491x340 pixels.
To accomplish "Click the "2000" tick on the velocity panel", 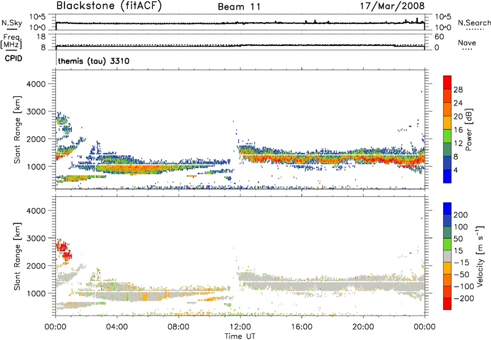I will (36, 266).
